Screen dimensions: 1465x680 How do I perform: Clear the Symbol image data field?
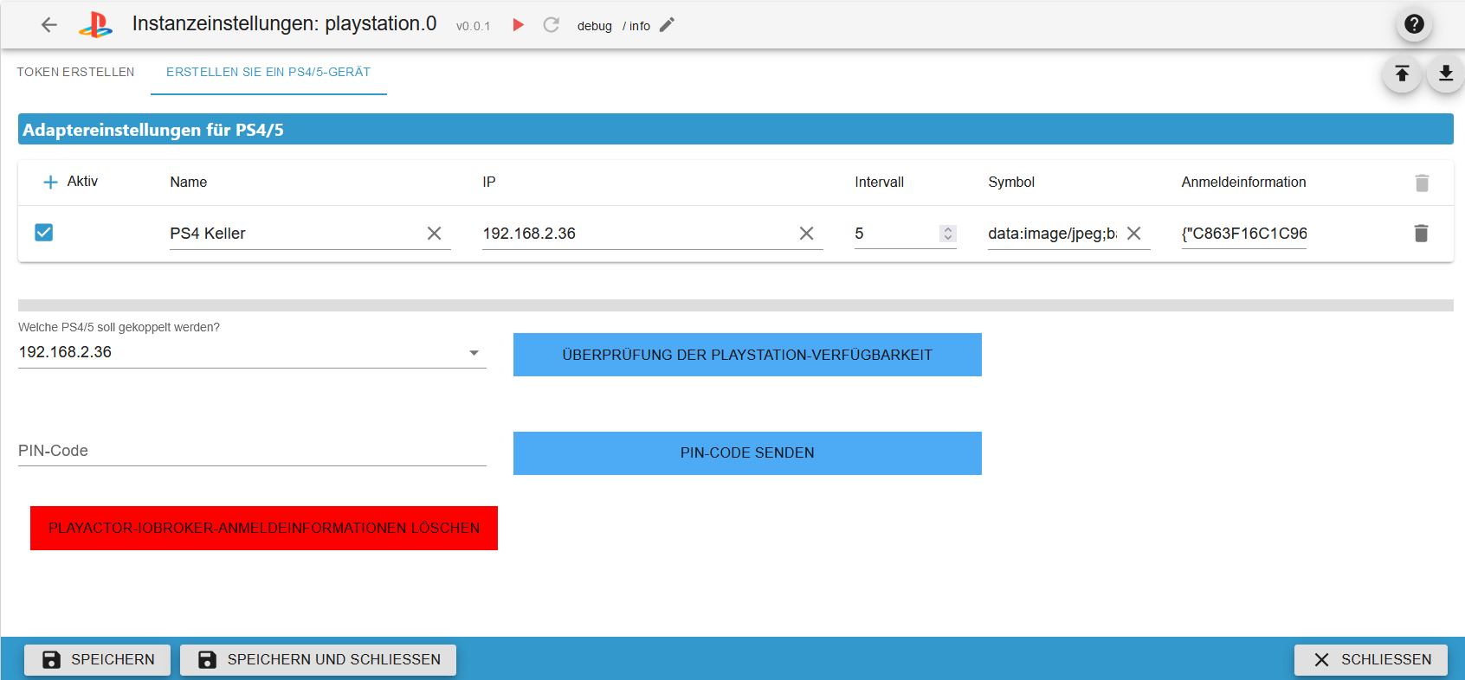pyautogui.click(x=1133, y=234)
